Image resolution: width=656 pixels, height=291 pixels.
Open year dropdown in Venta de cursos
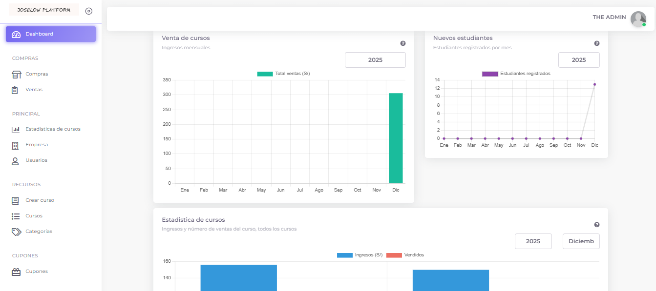[375, 60]
